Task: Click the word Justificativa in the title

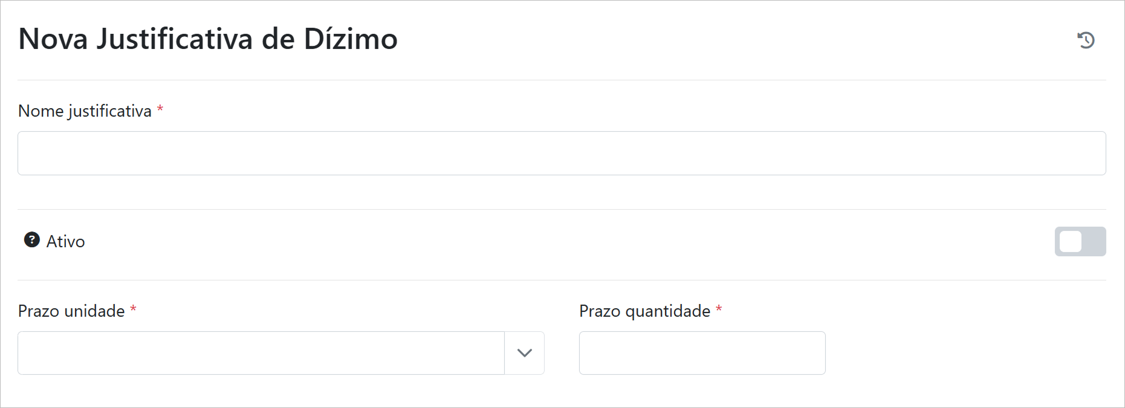Action: [175, 39]
